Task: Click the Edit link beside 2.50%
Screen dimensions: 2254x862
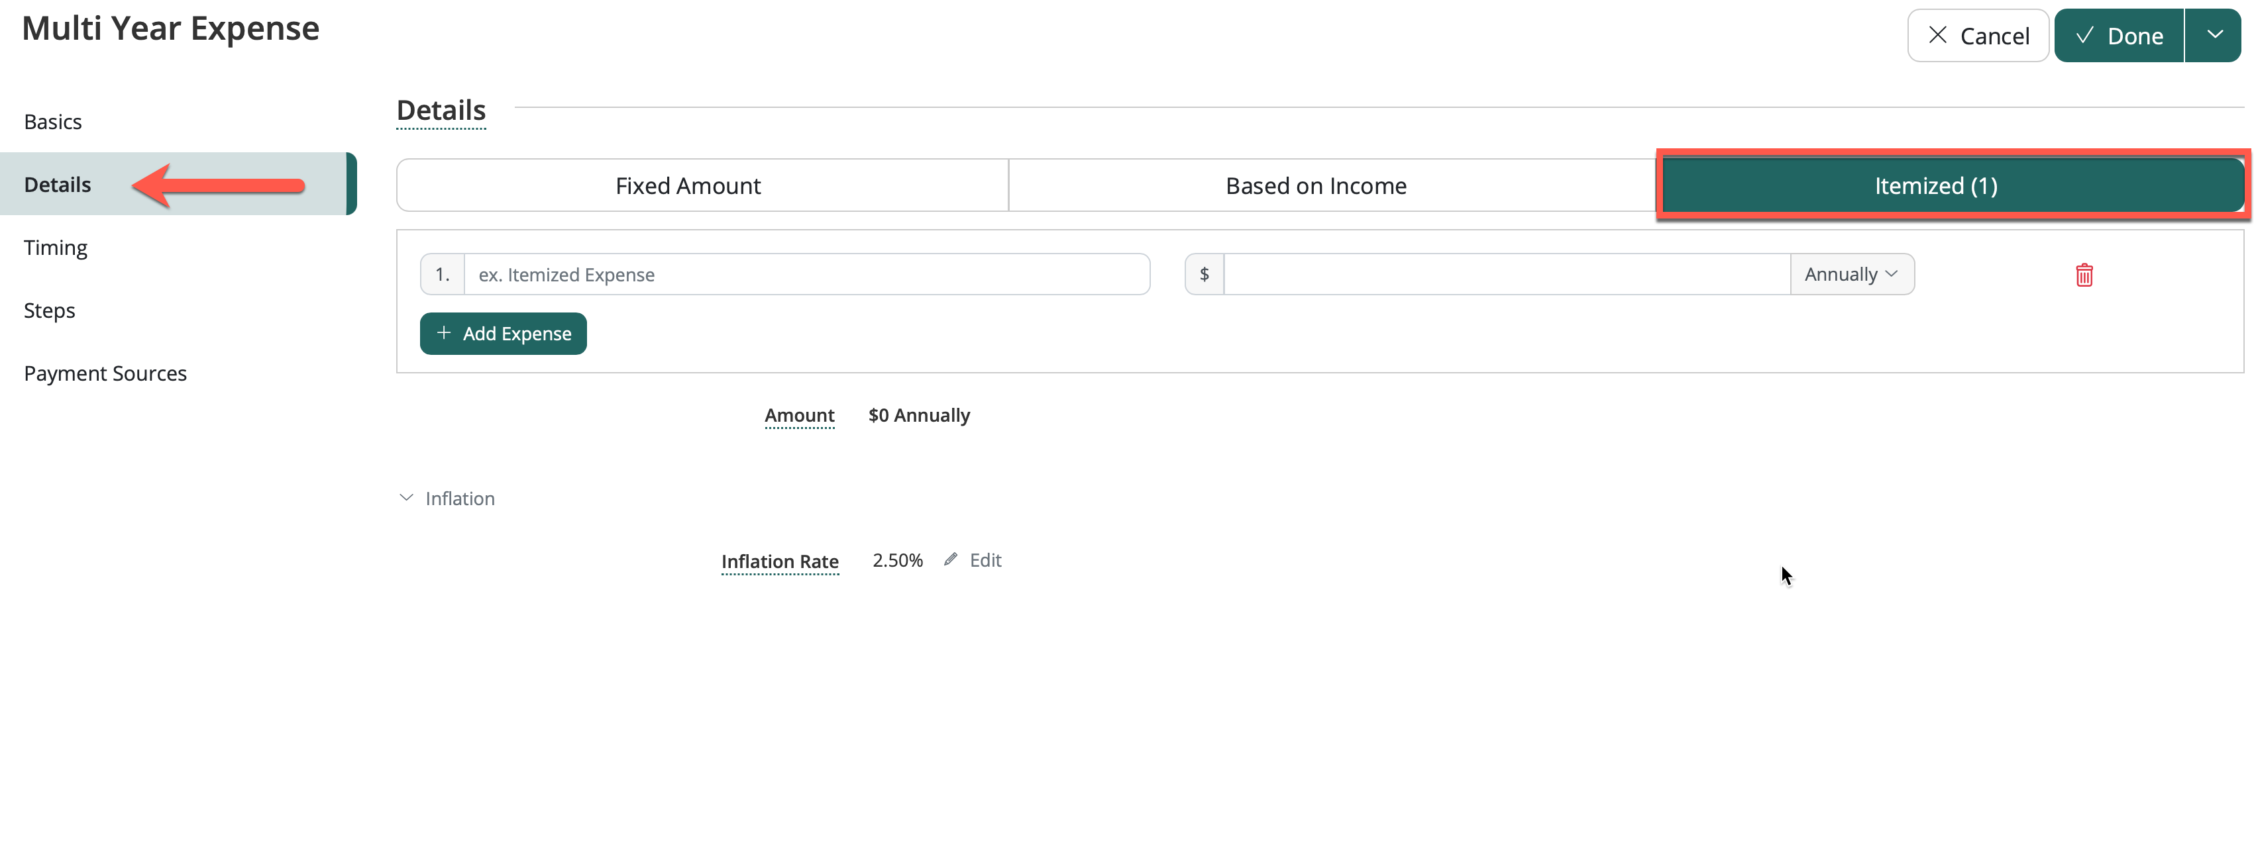Action: click(985, 560)
